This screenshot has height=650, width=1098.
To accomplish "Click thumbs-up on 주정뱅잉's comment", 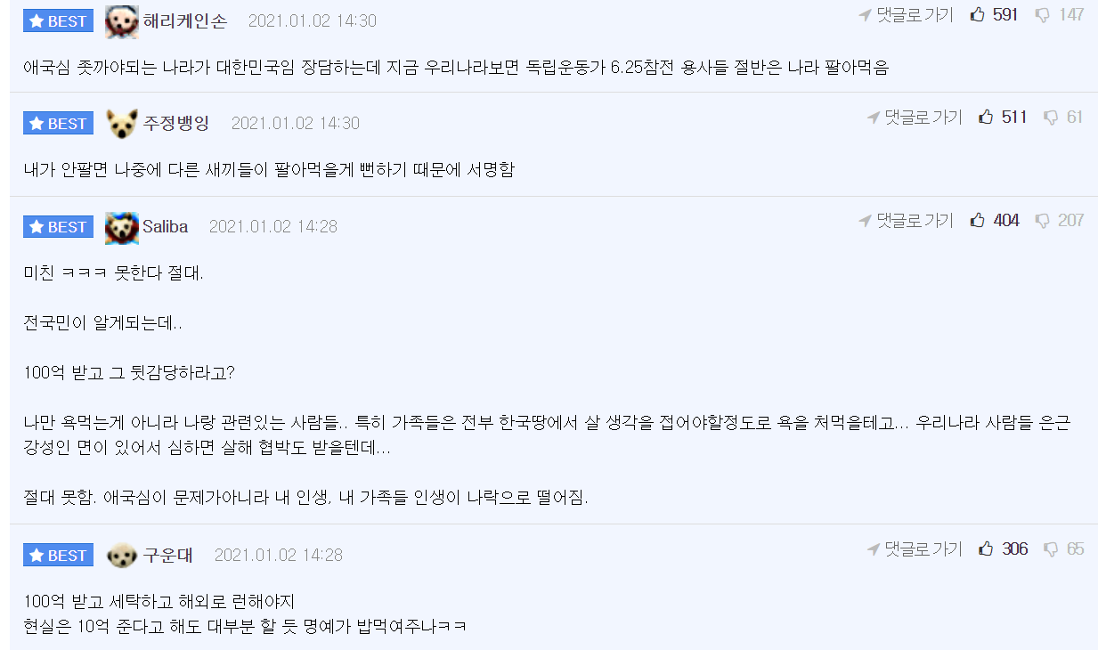I will coord(986,118).
